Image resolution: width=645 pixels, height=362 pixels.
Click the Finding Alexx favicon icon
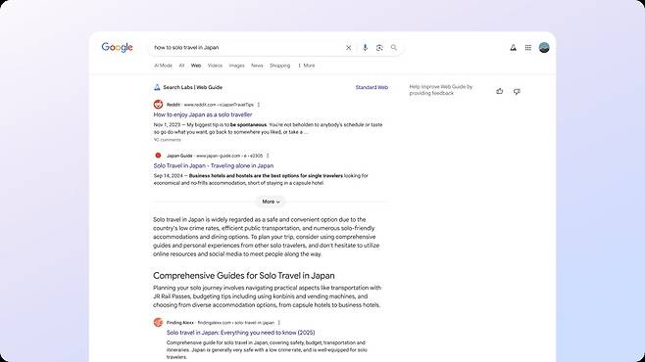point(158,322)
